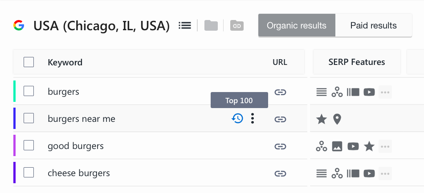This screenshot has width=424, height=193.
Task: Expand more SERP features for good burgers
Action: pos(385,147)
